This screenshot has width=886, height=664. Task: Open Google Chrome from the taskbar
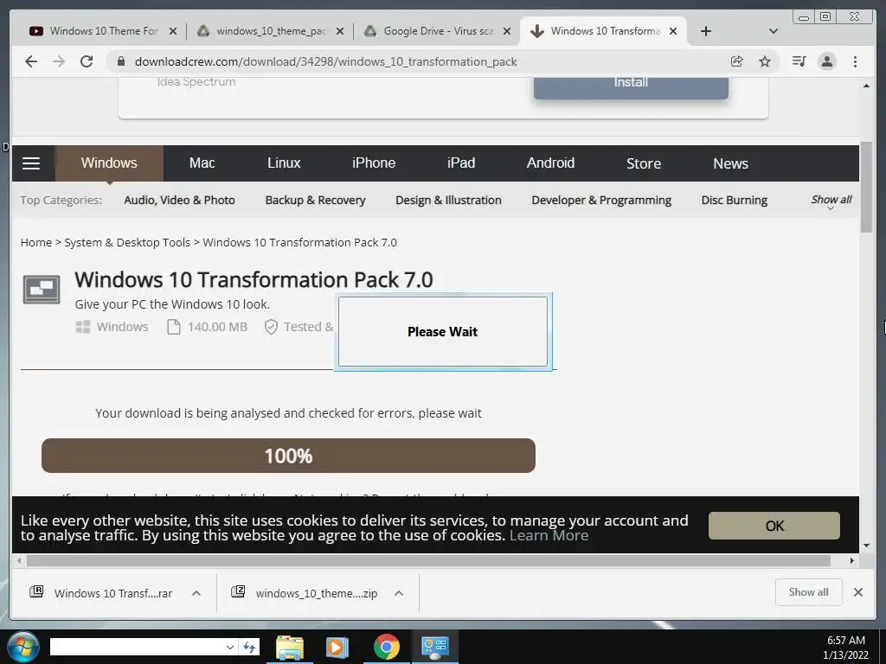pyautogui.click(x=386, y=647)
